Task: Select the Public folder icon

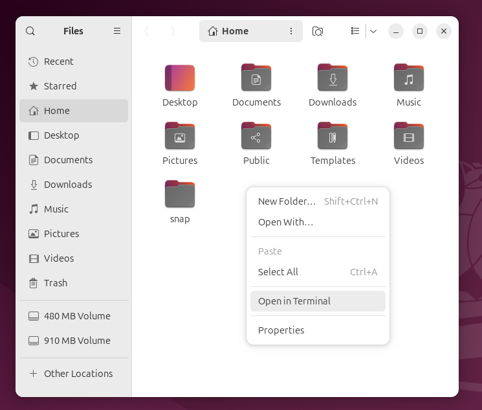Action: tap(256, 136)
